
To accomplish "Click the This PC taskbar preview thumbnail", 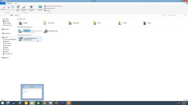I will coord(32,92).
